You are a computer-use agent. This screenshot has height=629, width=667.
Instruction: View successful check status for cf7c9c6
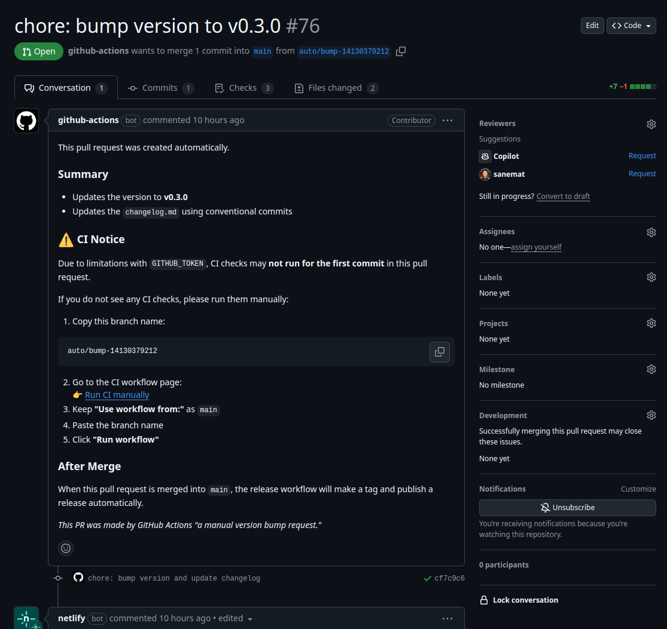[x=428, y=578]
